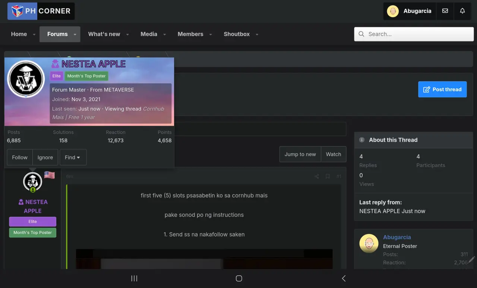Open the alerts bell icon
Screen dimensions: 477x288
tap(462, 11)
